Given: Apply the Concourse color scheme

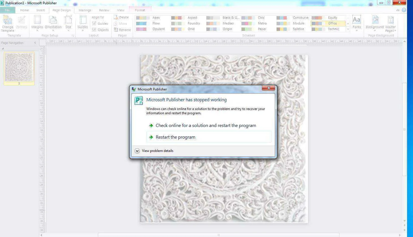Looking at the screenshot, I should click(292, 18).
